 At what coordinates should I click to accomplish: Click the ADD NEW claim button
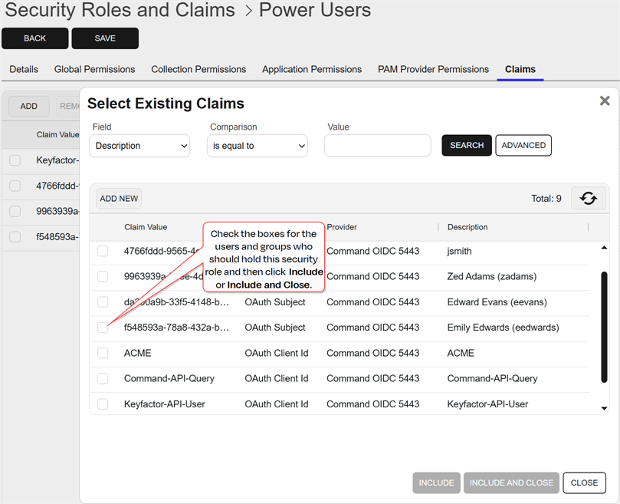click(x=119, y=199)
